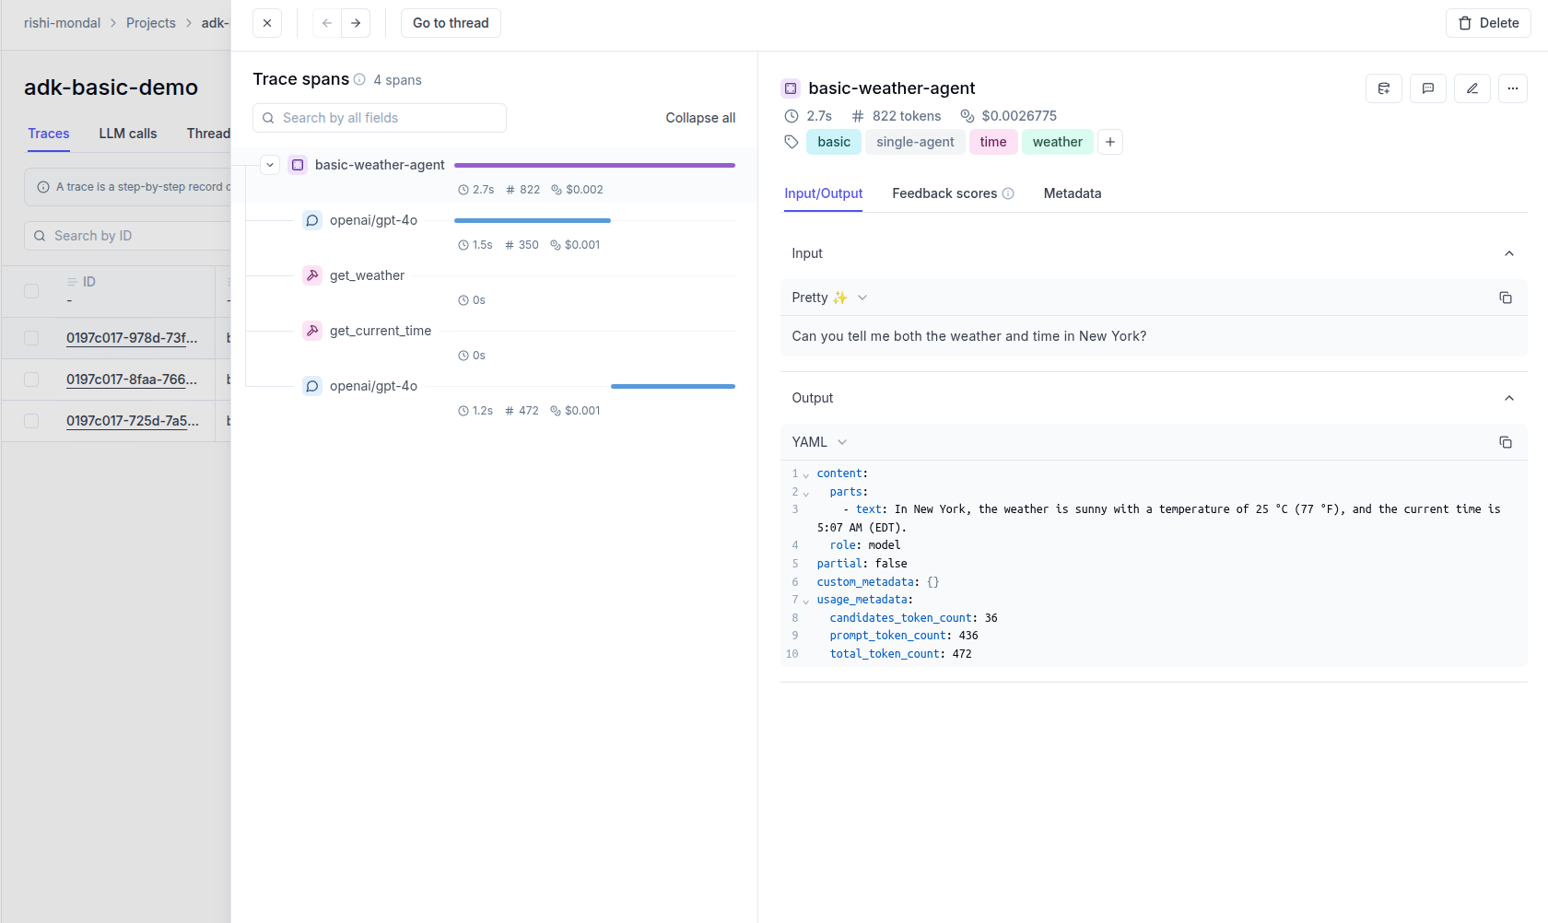The image size is (1548, 923).
Task: Add this trace to a dataset
Action: (1384, 88)
